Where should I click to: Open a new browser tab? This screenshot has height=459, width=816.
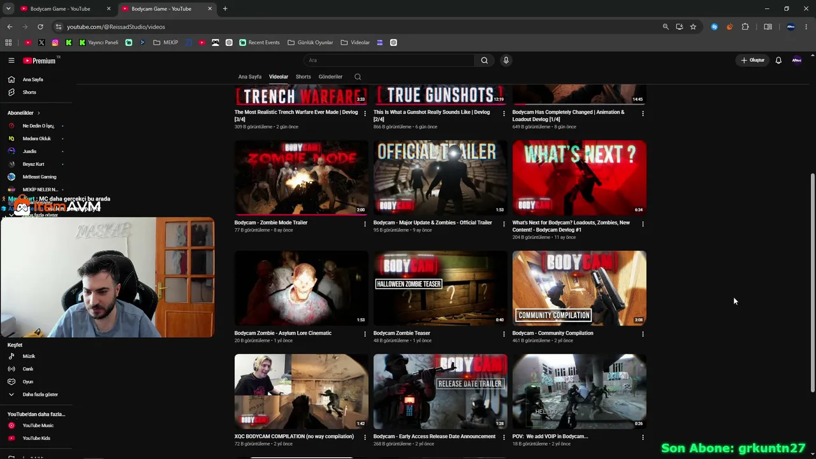(225, 9)
